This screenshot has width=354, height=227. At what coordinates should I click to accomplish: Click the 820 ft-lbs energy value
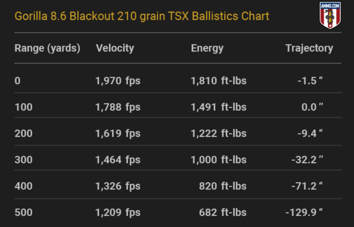point(223,186)
